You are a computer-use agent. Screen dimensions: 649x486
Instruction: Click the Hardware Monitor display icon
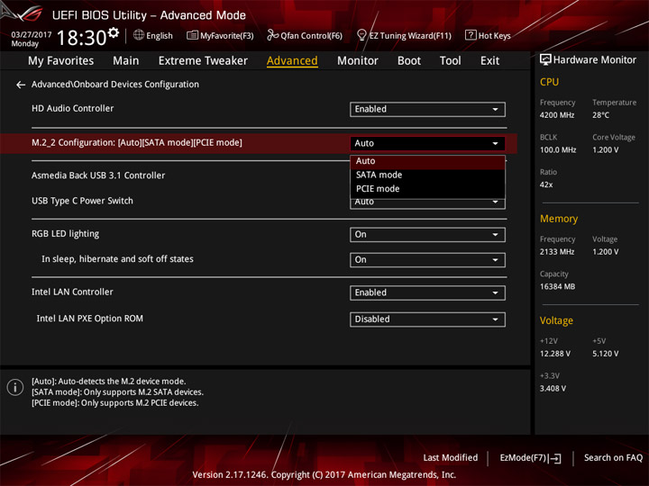545,60
